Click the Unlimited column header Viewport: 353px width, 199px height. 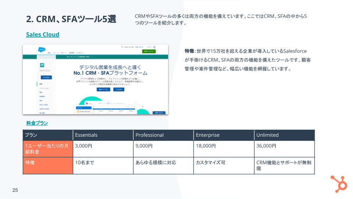(284, 135)
